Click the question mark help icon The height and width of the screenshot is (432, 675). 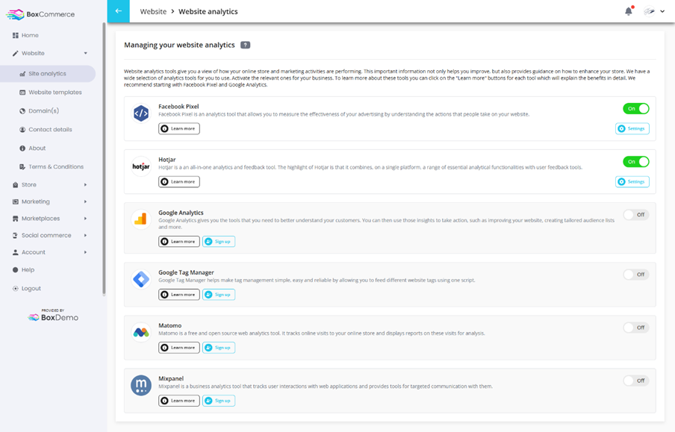244,45
